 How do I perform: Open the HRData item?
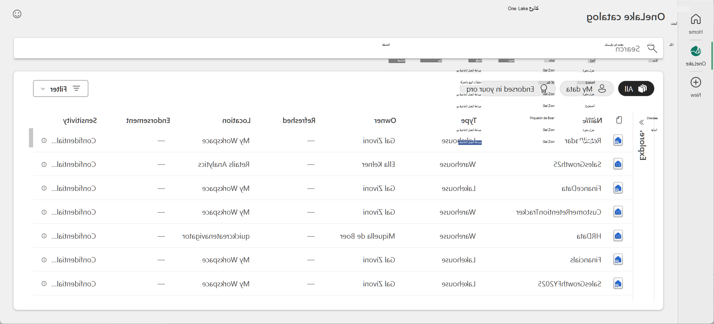point(589,236)
